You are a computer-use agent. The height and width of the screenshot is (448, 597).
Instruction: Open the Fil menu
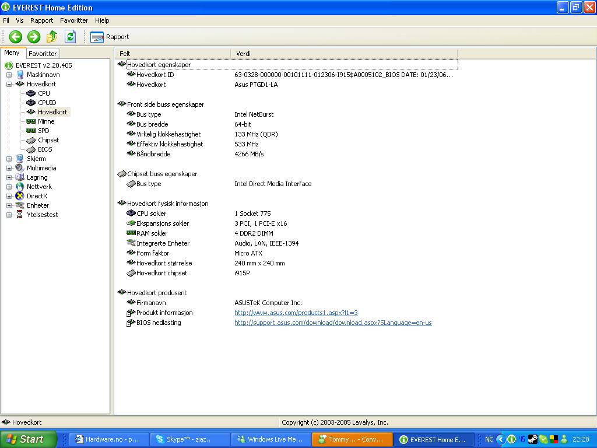(6, 20)
